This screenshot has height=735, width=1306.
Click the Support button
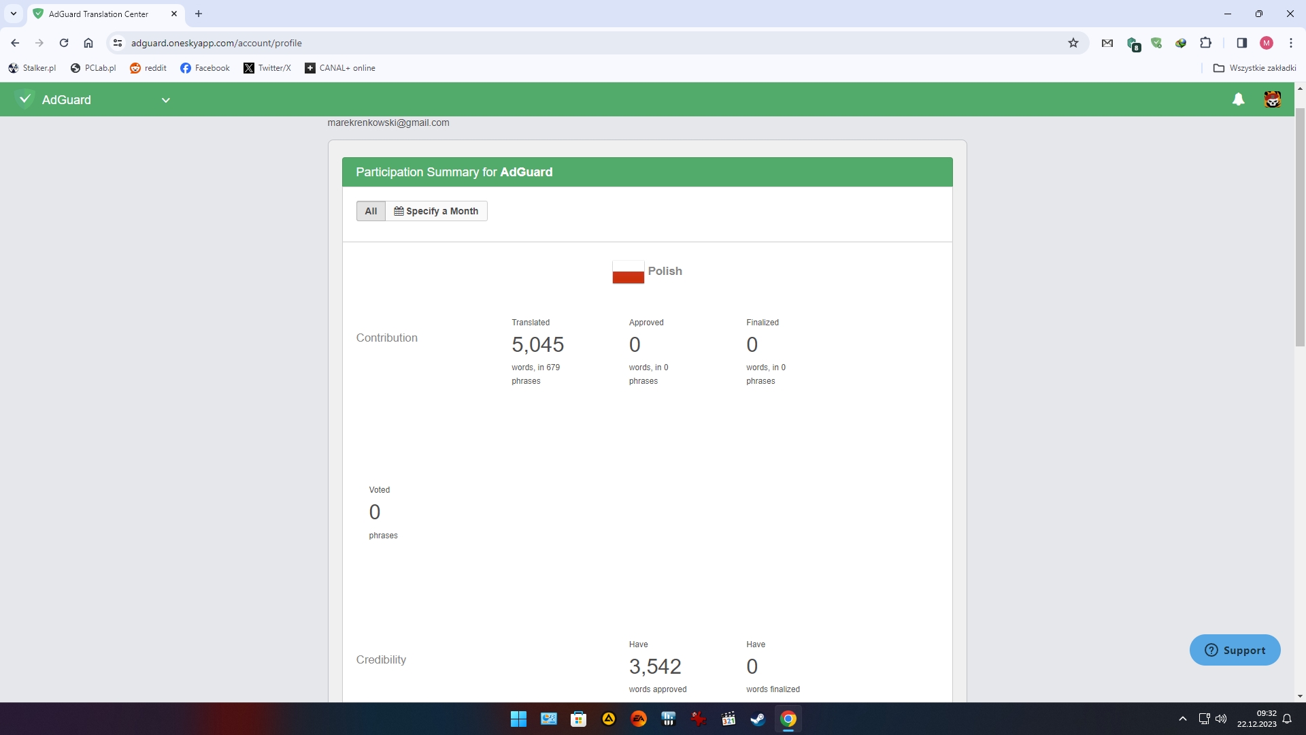(1235, 651)
